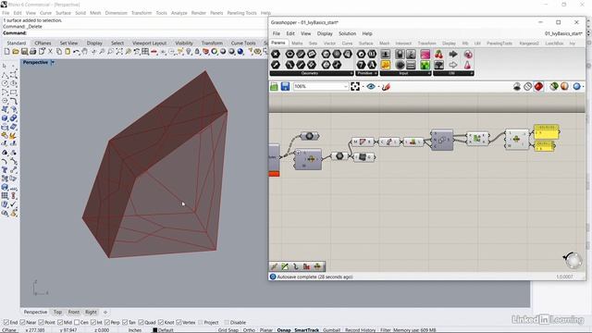Toggle the Int osnap checkbox
Image resolution: width=592 pixels, height=333 pixels.
point(93,323)
